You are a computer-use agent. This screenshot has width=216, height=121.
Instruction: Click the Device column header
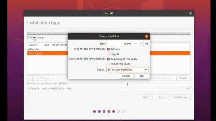33,45
